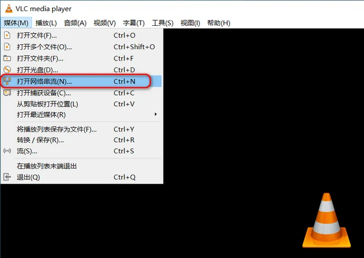The width and height of the screenshot is (364, 258).
Task: Open the 媒体(M) menu
Action: [x=16, y=23]
